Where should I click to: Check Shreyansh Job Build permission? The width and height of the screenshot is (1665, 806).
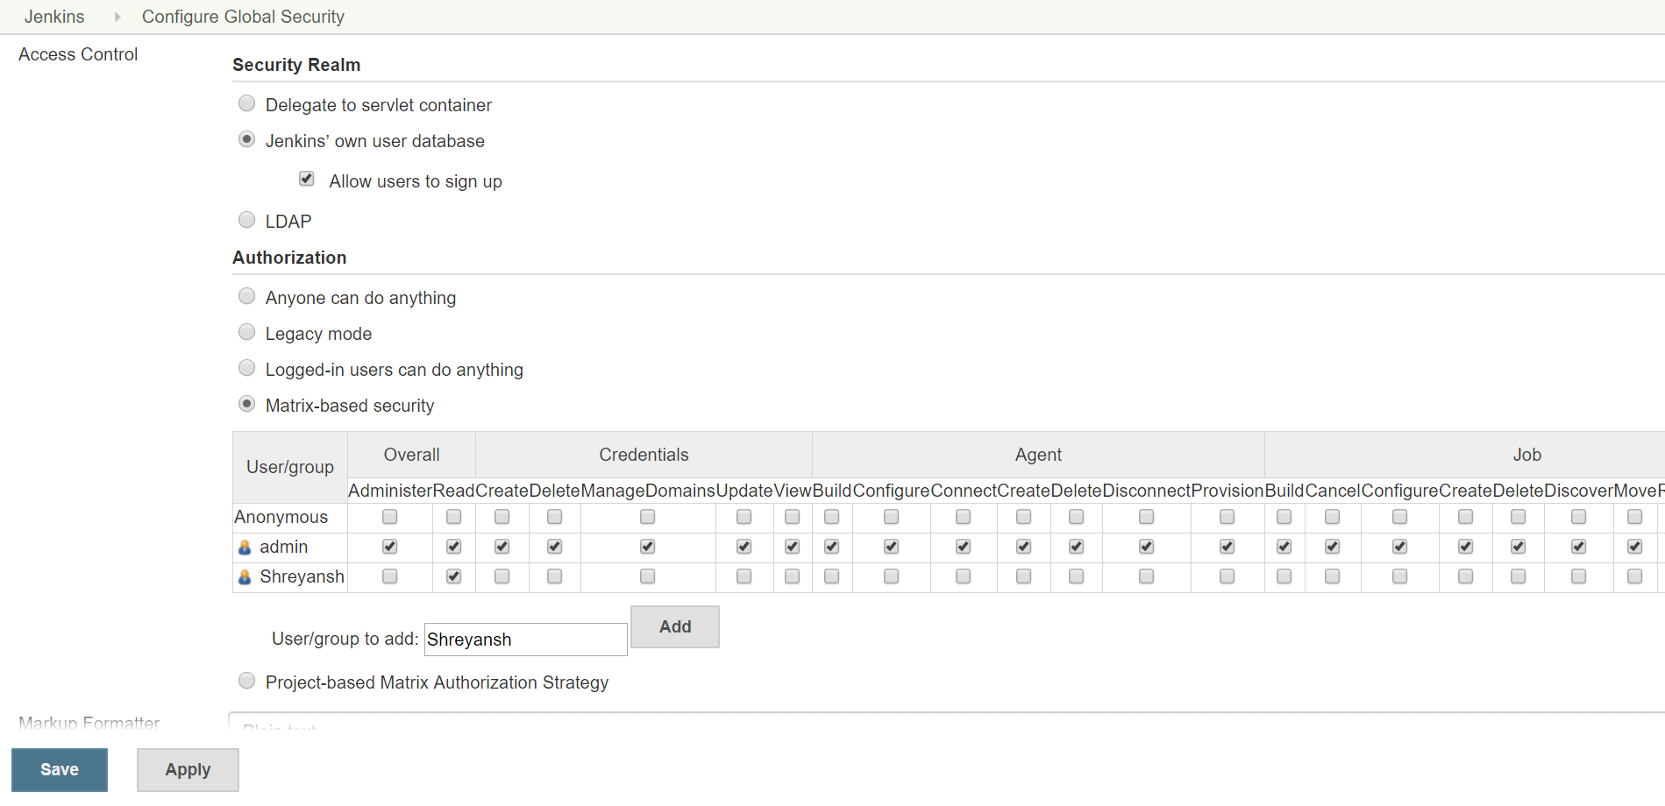pos(1284,576)
